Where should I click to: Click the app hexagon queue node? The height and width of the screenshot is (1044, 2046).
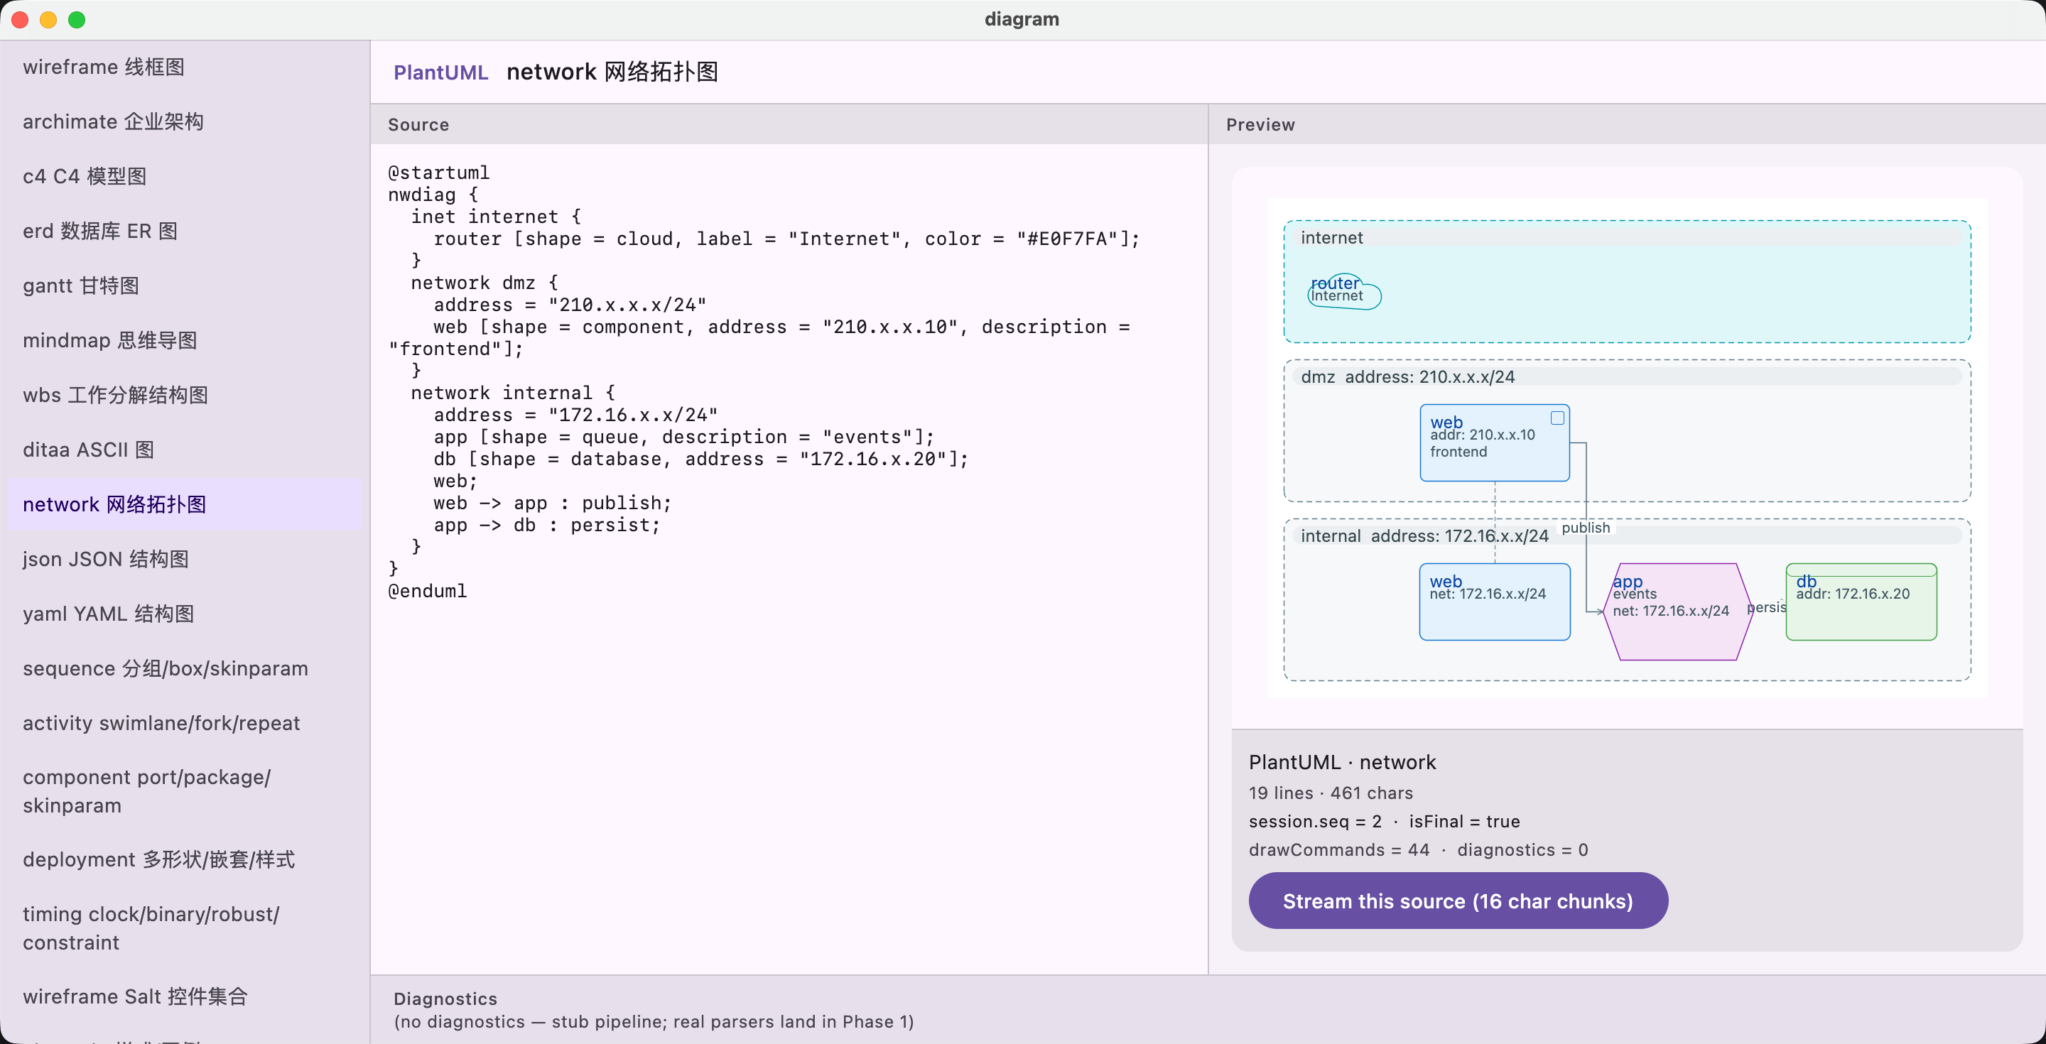(1677, 611)
